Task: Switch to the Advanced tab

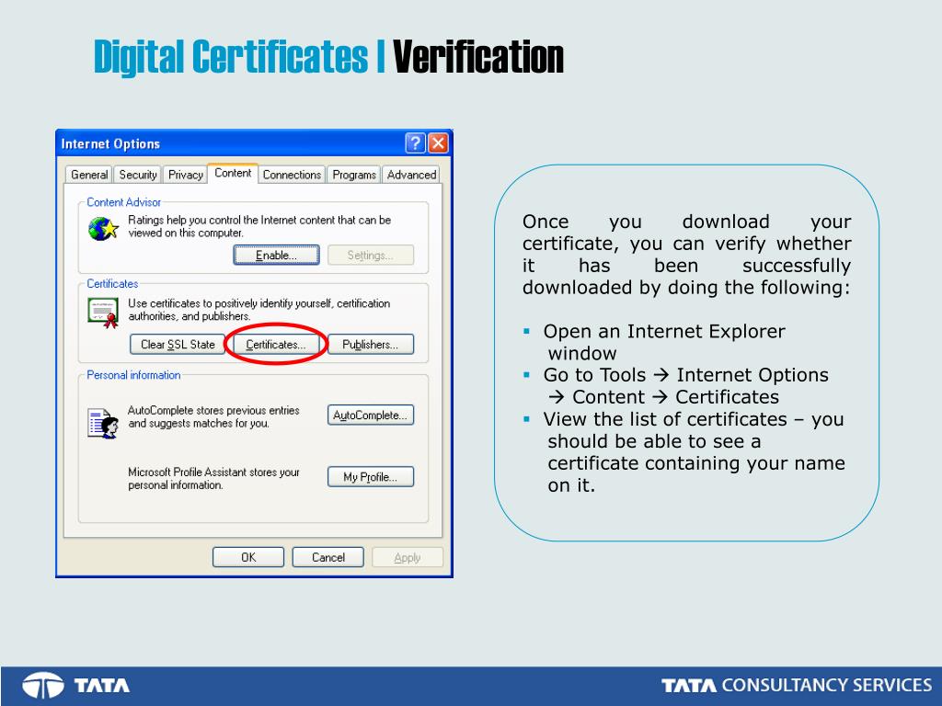Action: (411, 175)
